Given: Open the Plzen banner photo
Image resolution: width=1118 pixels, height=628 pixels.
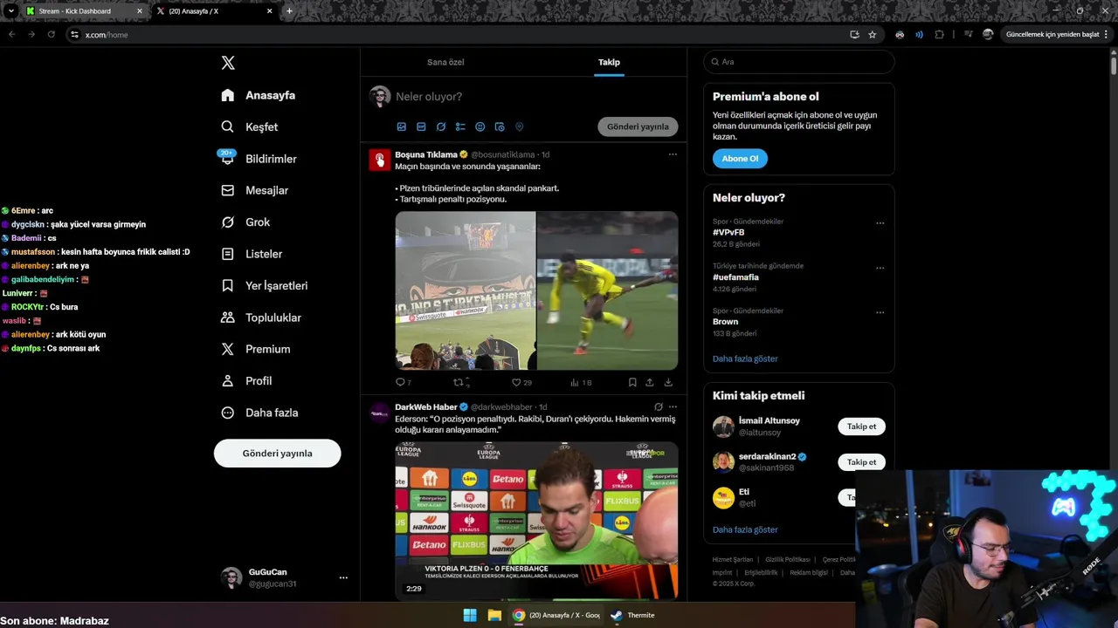Looking at the screenshot, I should pos(466,290).
